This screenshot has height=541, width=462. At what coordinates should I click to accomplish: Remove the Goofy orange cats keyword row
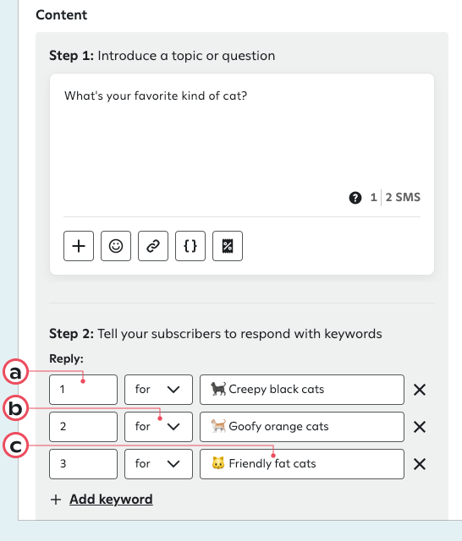coord(420,427)
